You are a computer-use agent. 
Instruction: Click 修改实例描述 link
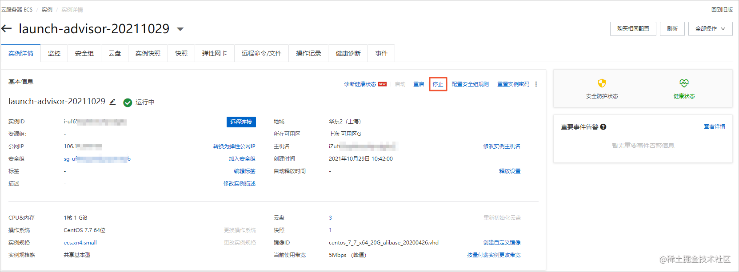coord(240,184)
